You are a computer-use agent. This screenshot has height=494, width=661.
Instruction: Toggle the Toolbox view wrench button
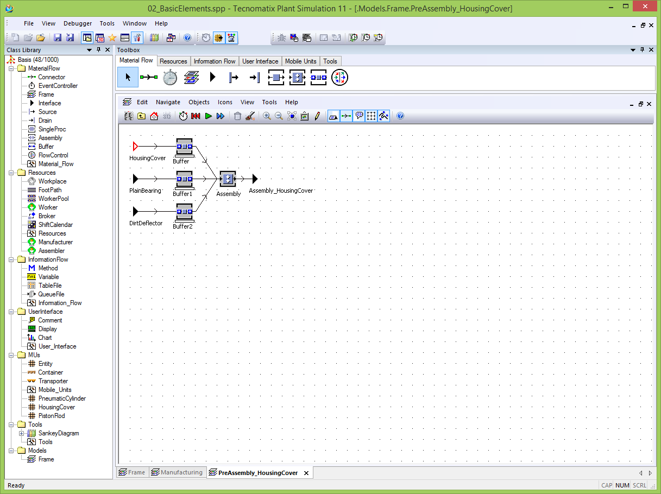click(137, 38)
